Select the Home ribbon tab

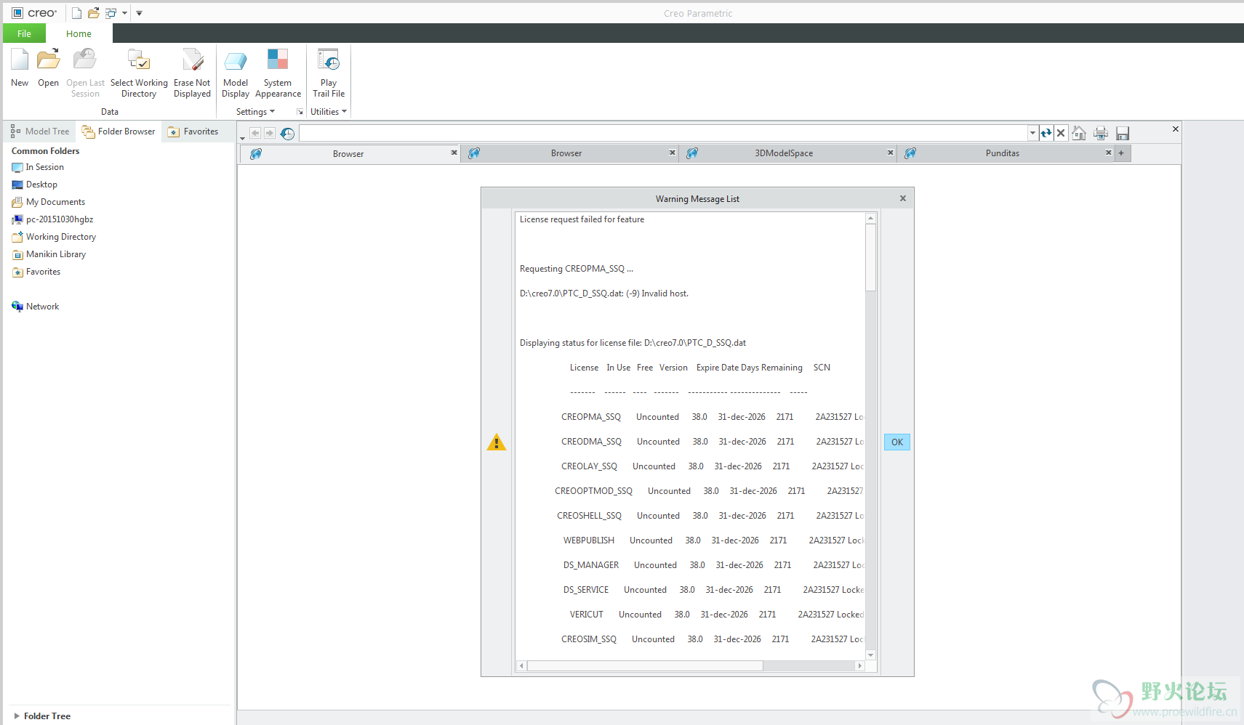(79, 33)
